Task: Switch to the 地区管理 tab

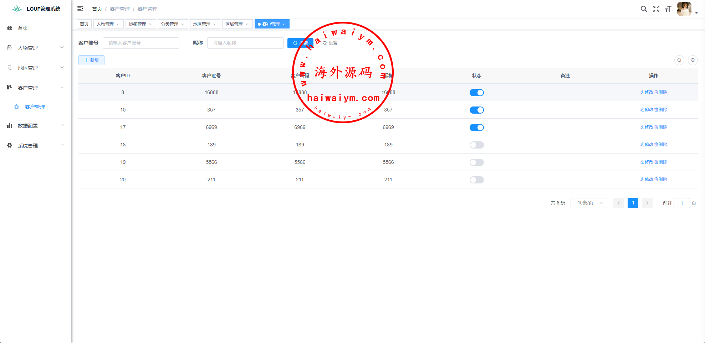Action: click(202, 24)
